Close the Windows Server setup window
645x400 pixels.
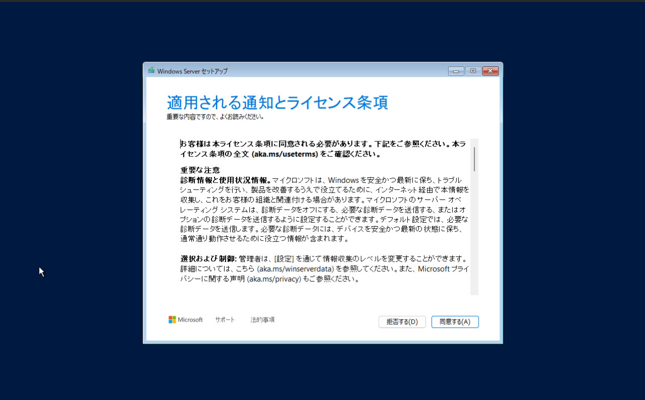coord(490,71)
